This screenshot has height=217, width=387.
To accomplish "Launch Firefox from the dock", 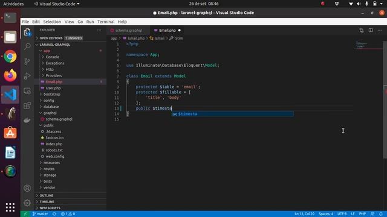I will (10, 75).
